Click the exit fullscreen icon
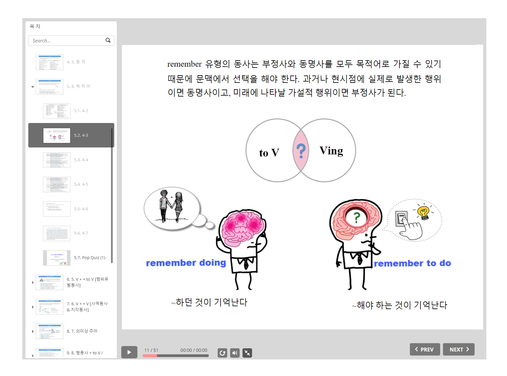Image resolution: width=507 pixels, height=376 pixels. [x=247, y=353]
